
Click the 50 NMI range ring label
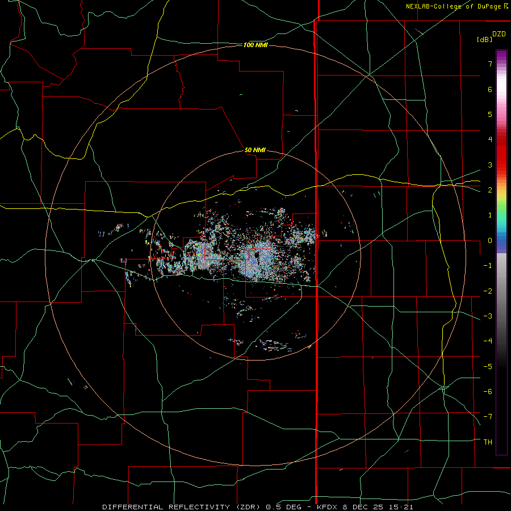255,150
